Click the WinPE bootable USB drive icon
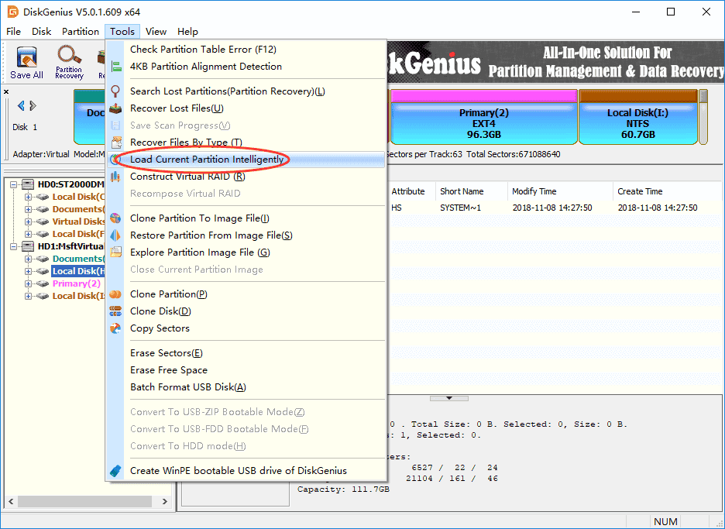The width and height of the screenshot is (725, 529). point(115,471)
